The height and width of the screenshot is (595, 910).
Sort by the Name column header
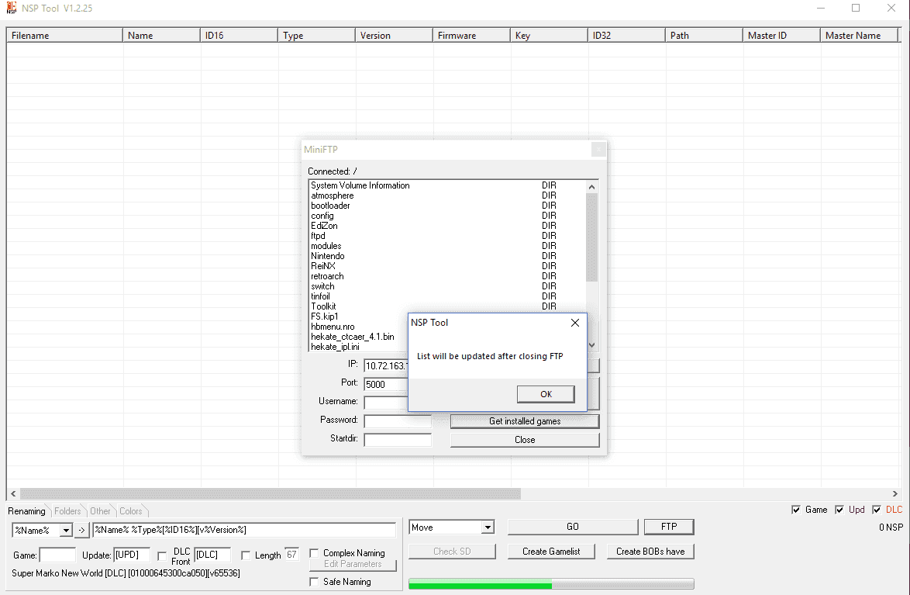pyautogui.click(x=161, y=36)
